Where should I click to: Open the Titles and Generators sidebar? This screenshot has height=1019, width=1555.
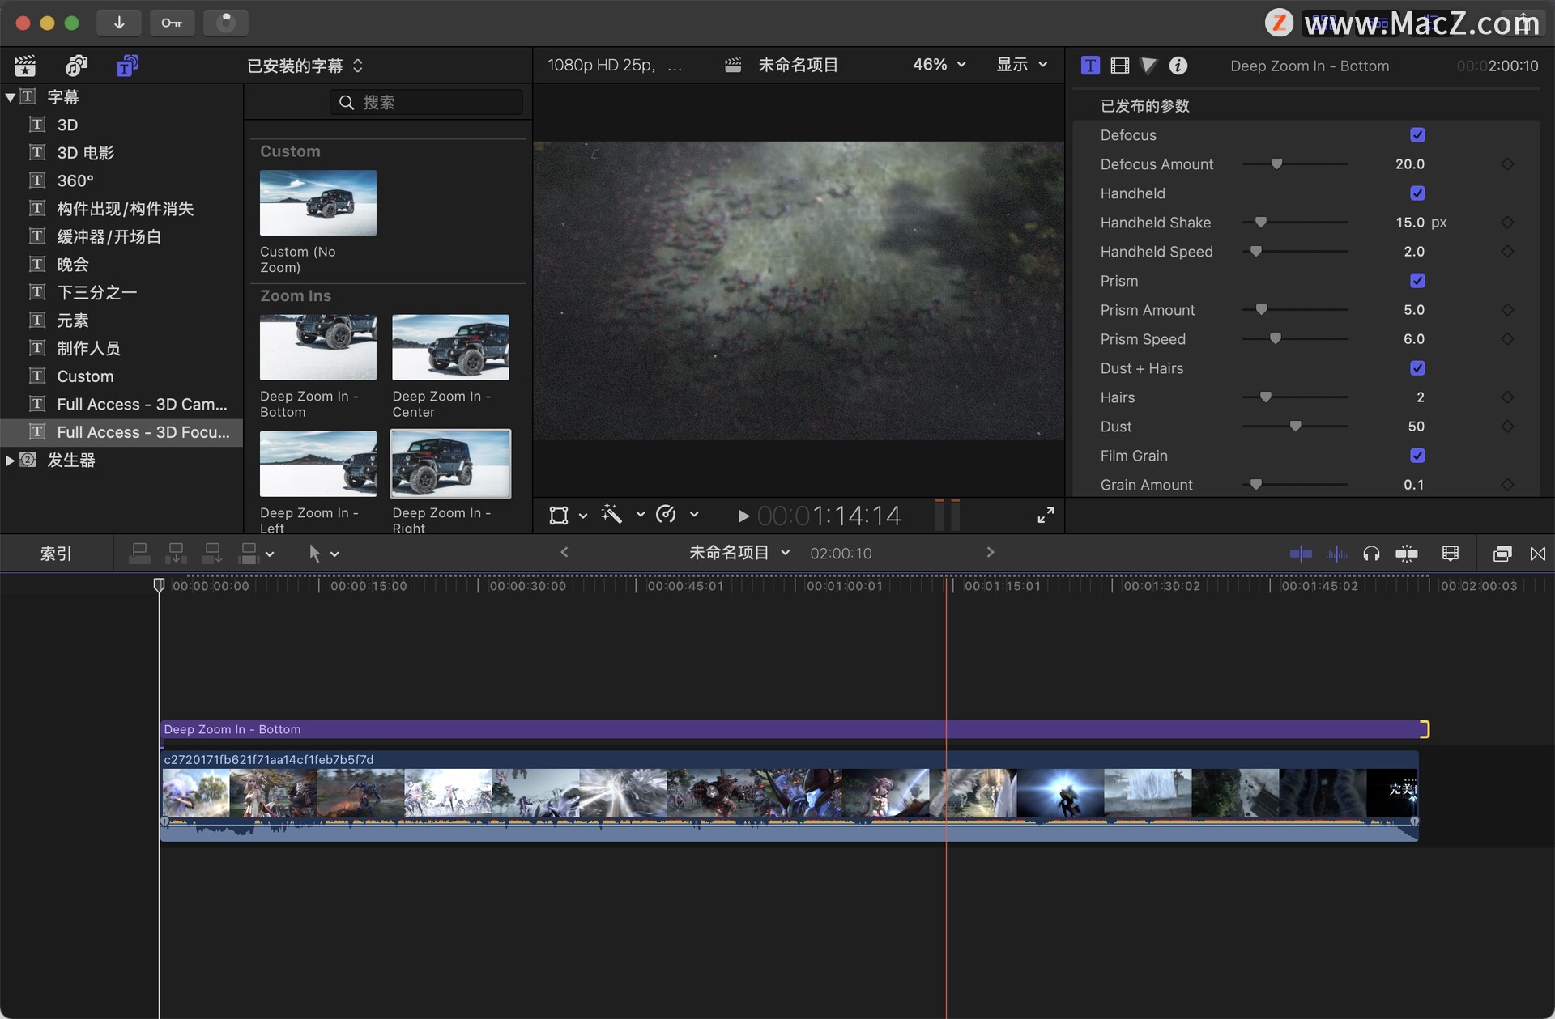click(x=126, y=66)
